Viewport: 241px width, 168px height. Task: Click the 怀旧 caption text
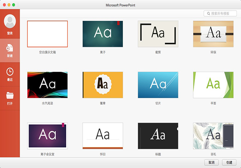(103, 154)
